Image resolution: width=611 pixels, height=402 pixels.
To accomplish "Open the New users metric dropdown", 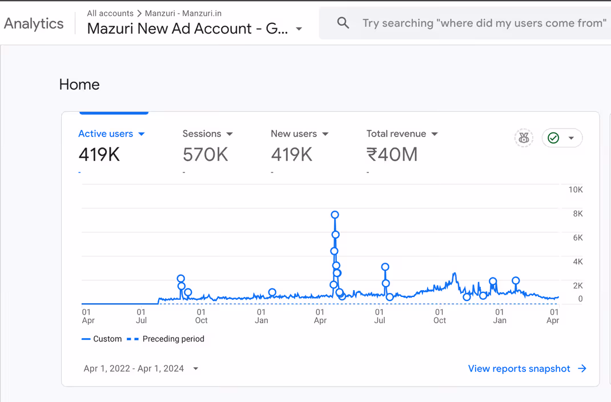I will coord(300,134).
